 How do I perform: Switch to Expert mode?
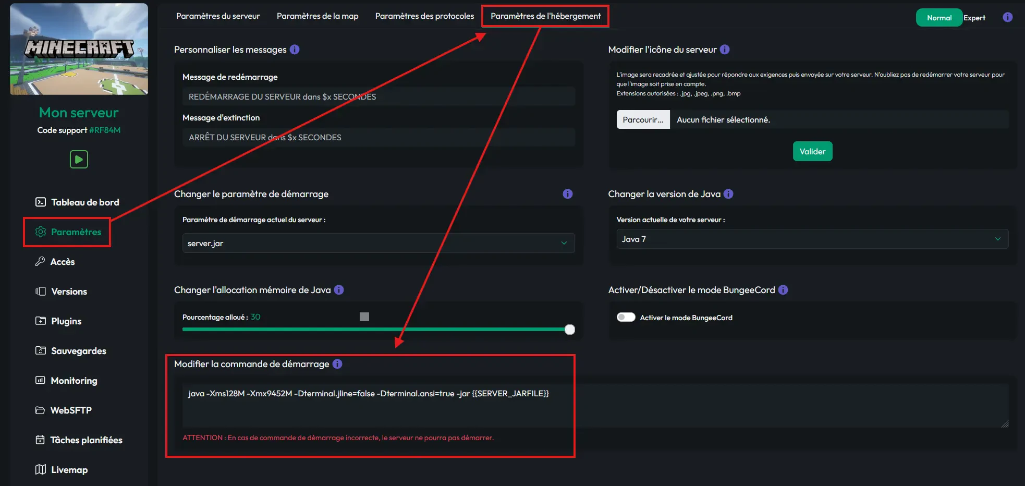pyautogui.click(x=974, y=18)
